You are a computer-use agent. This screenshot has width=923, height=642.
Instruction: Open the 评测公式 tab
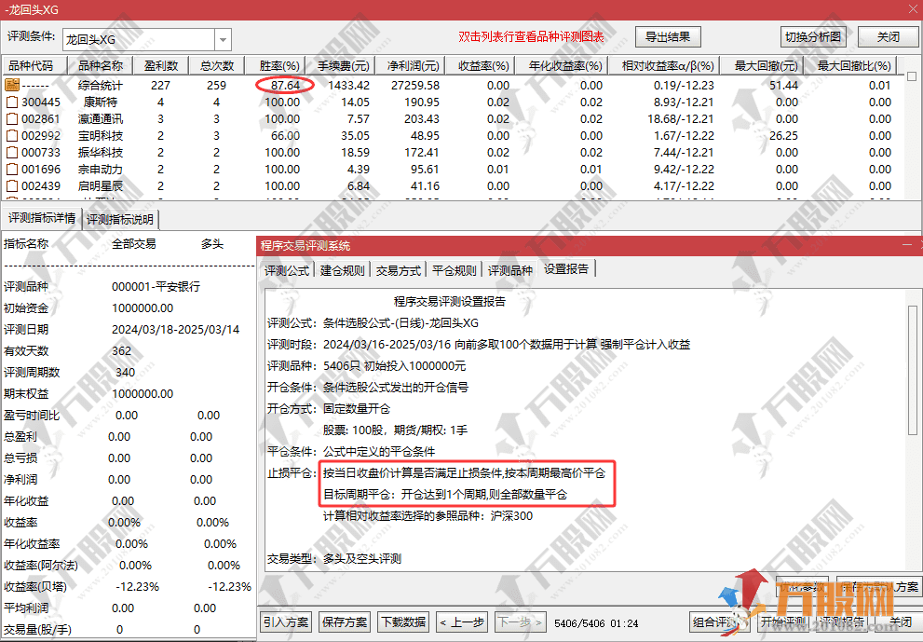[x=287, y=270]
